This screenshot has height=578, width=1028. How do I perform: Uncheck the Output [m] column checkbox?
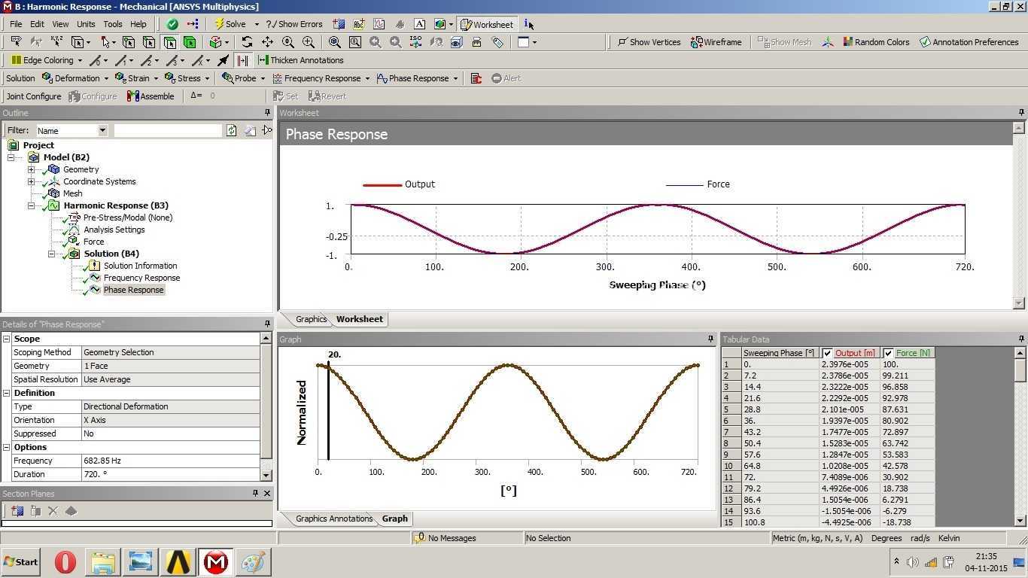(x=828, y=353)
